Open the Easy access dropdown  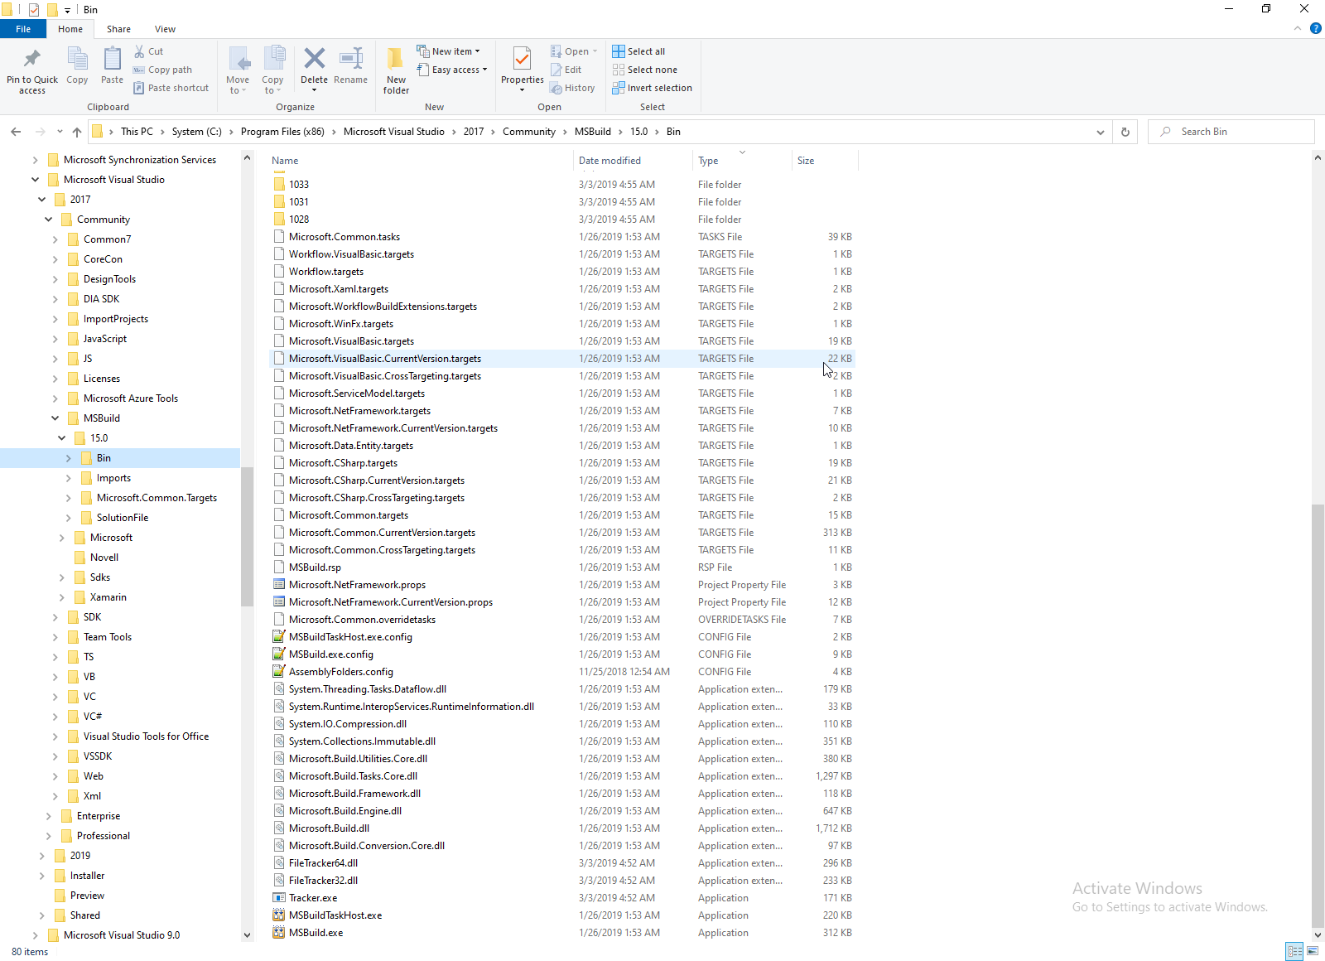[452, 70]
